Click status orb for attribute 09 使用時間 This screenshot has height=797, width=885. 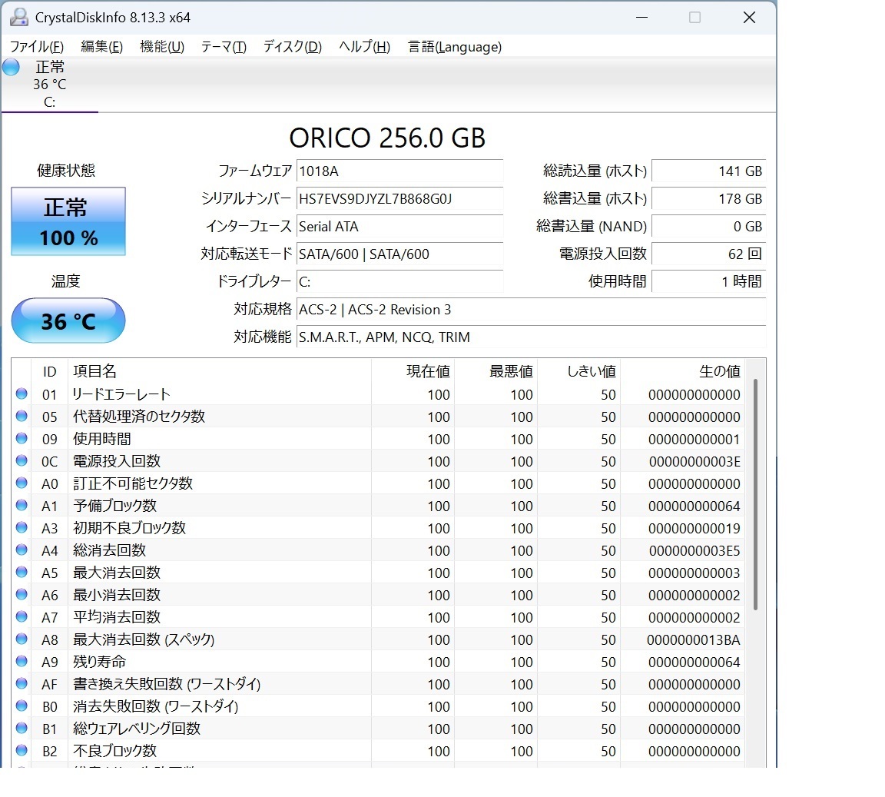pyautogui.click(x=22, y=438)
